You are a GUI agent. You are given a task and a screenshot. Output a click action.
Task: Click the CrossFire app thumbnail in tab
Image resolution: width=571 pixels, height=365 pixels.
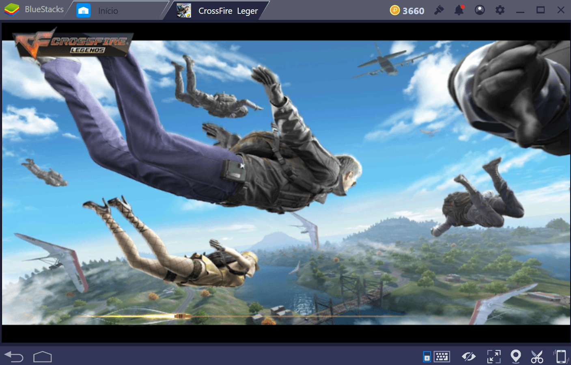pyautogui.click(x=184, y=11)
